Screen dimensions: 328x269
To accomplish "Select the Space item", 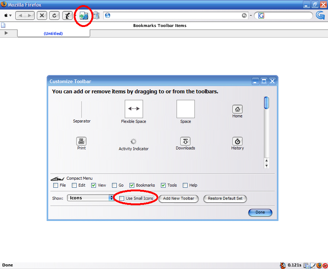I will pyautogui.click(x=186, y=112).
